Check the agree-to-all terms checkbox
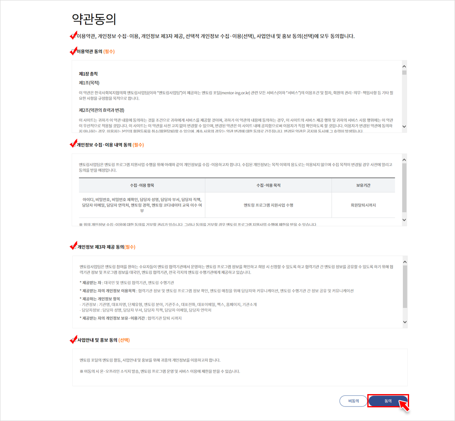Viewport: 455px width, 421px height. tap(74, 36)
